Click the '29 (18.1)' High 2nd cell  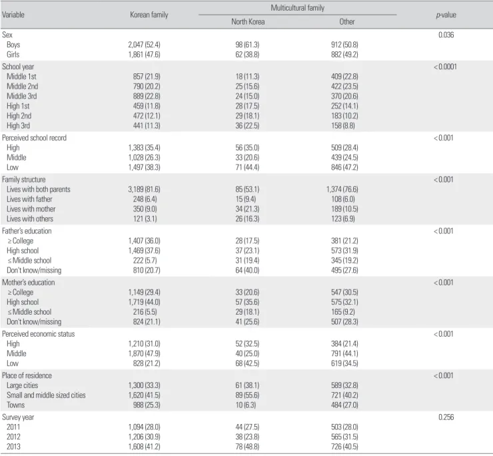[x=247, y=116]
